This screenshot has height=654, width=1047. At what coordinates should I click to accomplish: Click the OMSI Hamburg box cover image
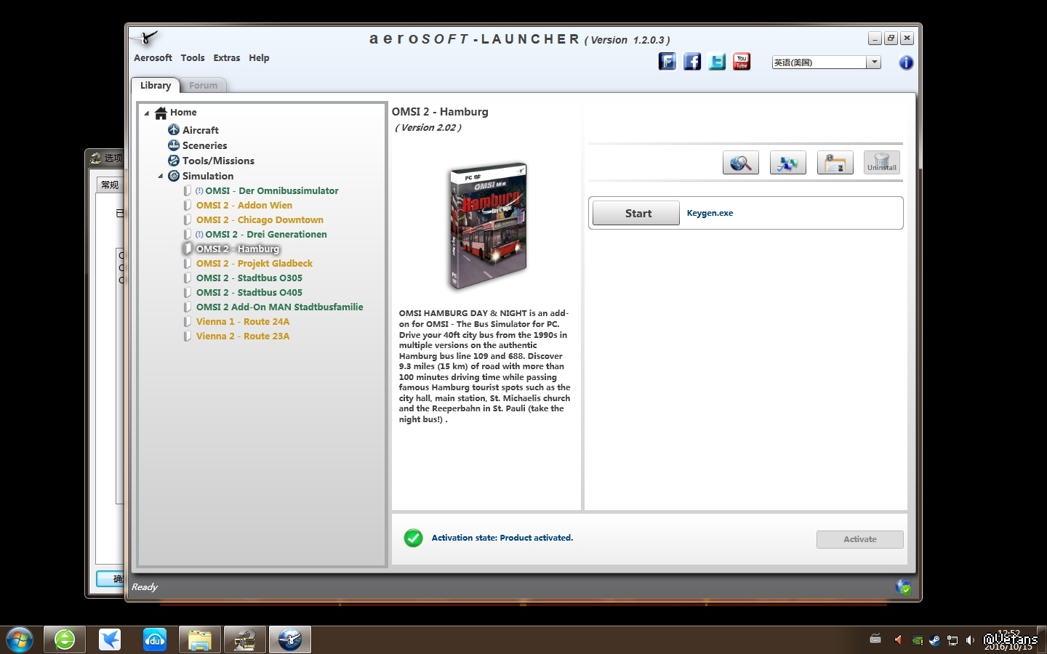[x=486, y=226]
